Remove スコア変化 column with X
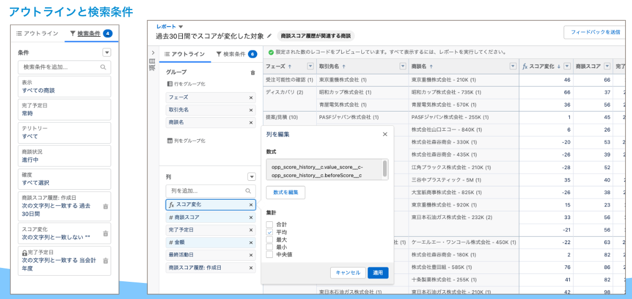 (251, 205)
